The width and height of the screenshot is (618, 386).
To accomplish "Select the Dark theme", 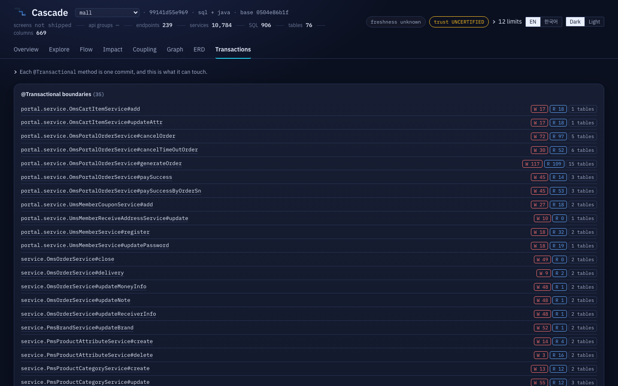I will click(575, 22).
